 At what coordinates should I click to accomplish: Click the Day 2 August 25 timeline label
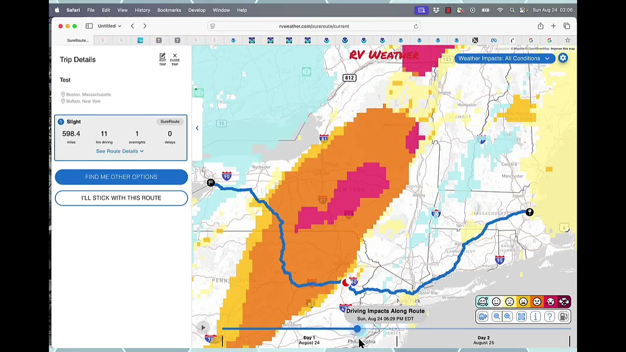[x=483, y=340]
